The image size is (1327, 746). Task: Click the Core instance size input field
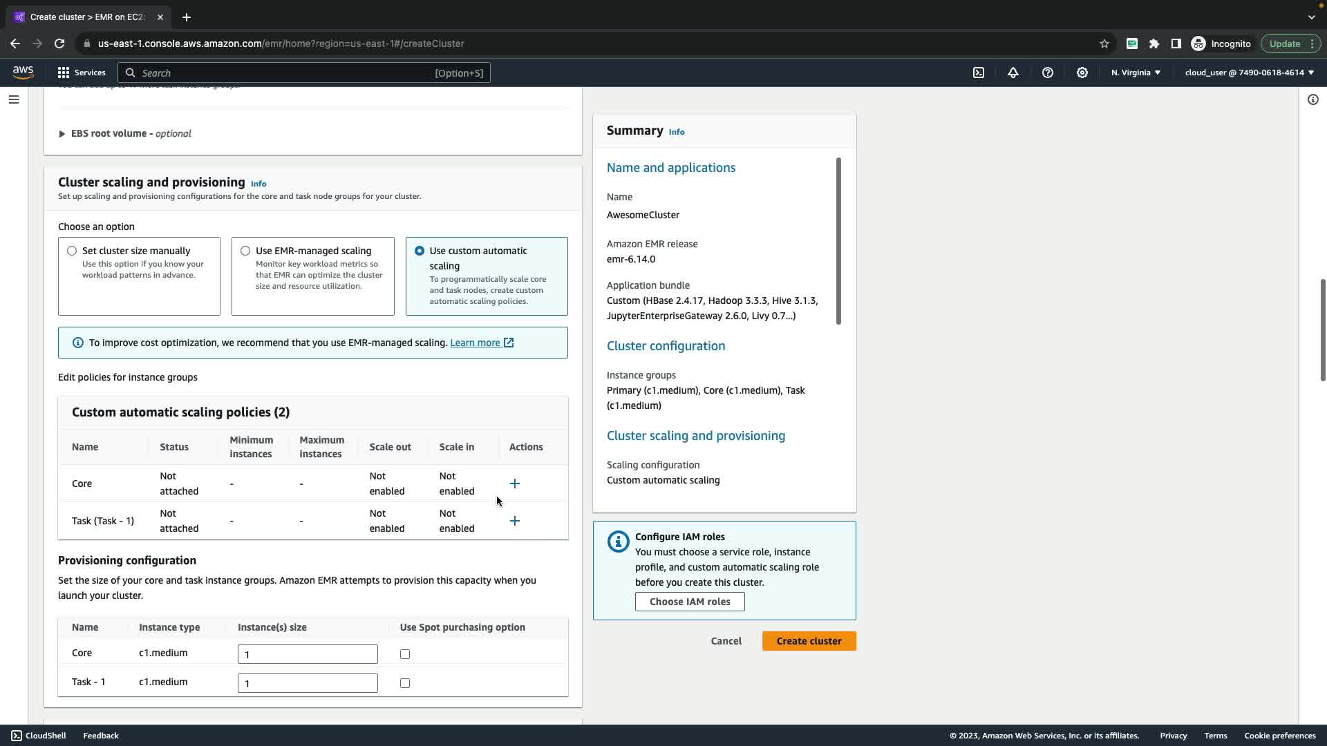pyautogui.click(x=308, y=654)
